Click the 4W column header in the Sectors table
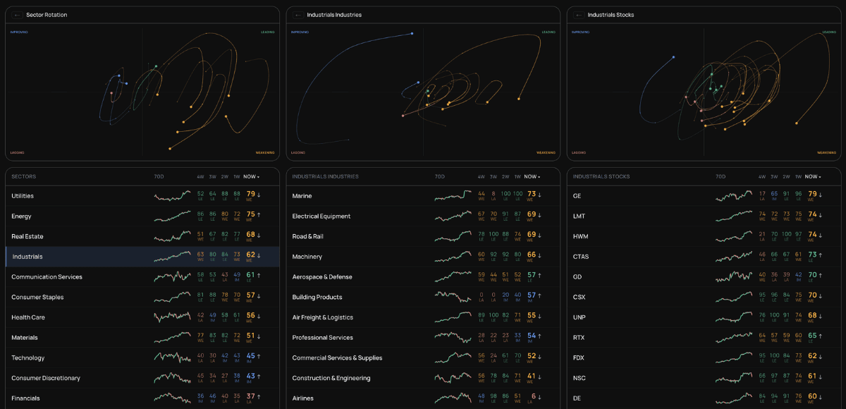846x409 pixels. tap(200, 176)
